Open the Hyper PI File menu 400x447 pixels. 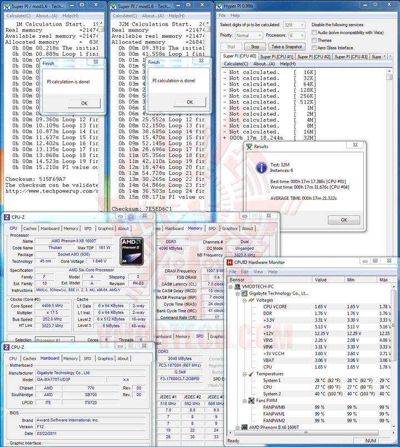click(222, 16)
